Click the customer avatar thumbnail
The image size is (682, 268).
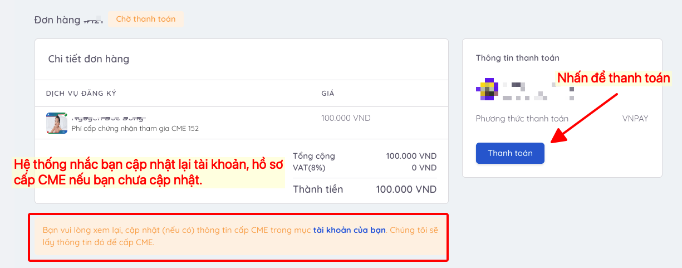56,123
